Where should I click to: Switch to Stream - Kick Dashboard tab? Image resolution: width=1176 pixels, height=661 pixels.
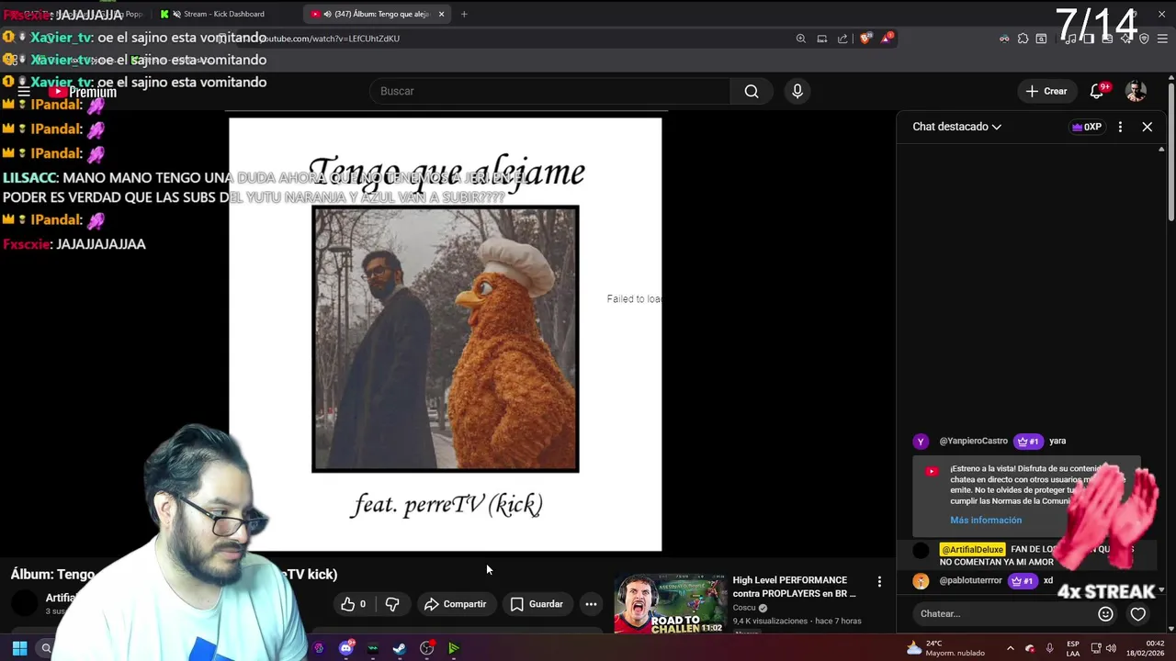click(222, 14)
